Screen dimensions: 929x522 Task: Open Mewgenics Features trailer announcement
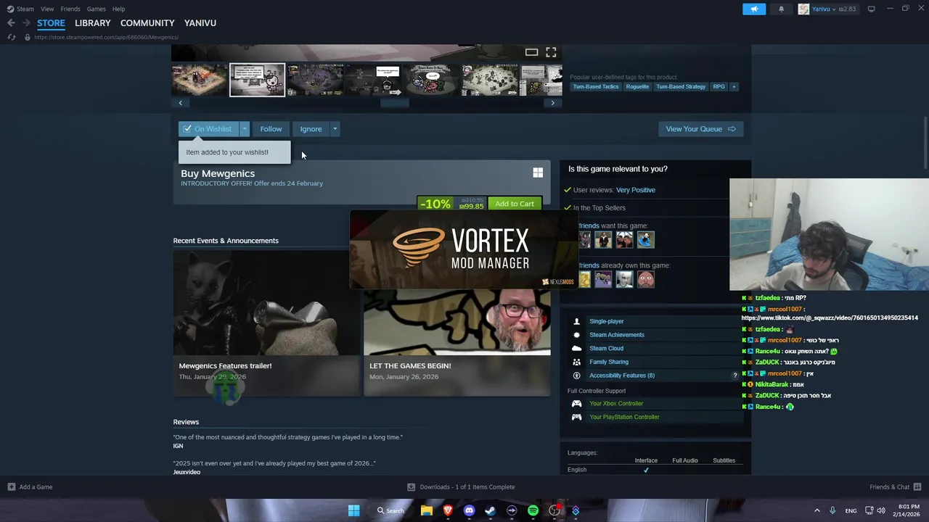pos(266,323)
